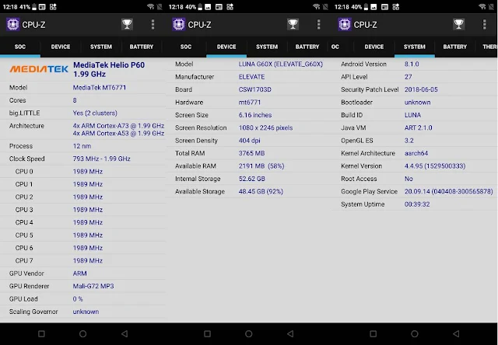The height and width of the screenshot is (345, 498).
Task: Tap the 00:39:32 system uptime value
Action: [417, 204]
